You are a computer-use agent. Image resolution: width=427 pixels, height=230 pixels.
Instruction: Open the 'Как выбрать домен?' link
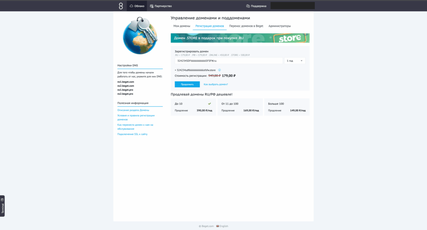(216, 84)
